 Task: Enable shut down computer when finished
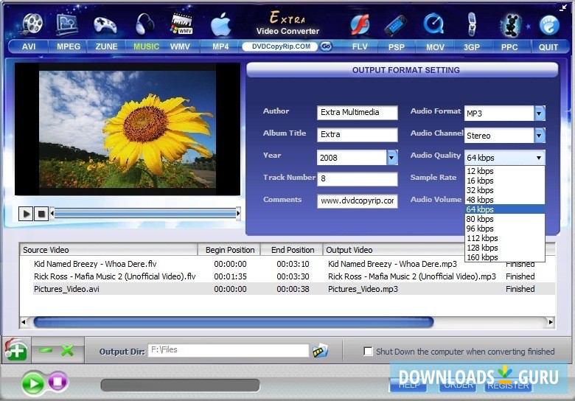pos(368,351)
